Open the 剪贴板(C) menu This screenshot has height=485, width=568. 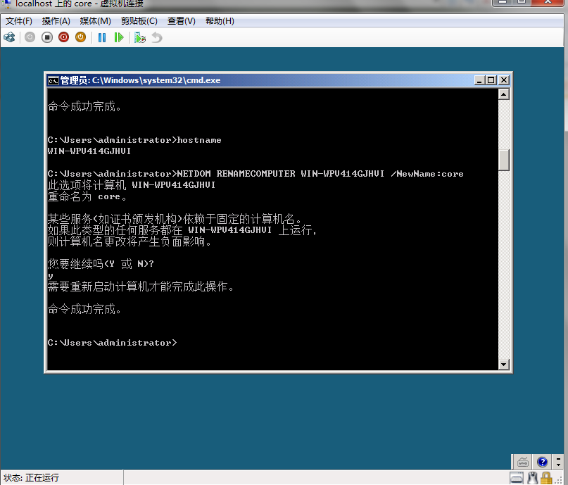(139, 21)
